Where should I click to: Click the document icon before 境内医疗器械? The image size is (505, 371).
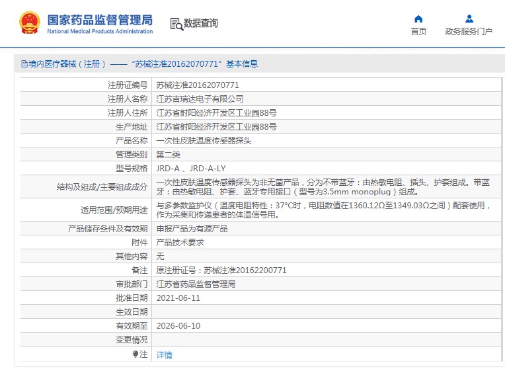click(x=24, y=64)
